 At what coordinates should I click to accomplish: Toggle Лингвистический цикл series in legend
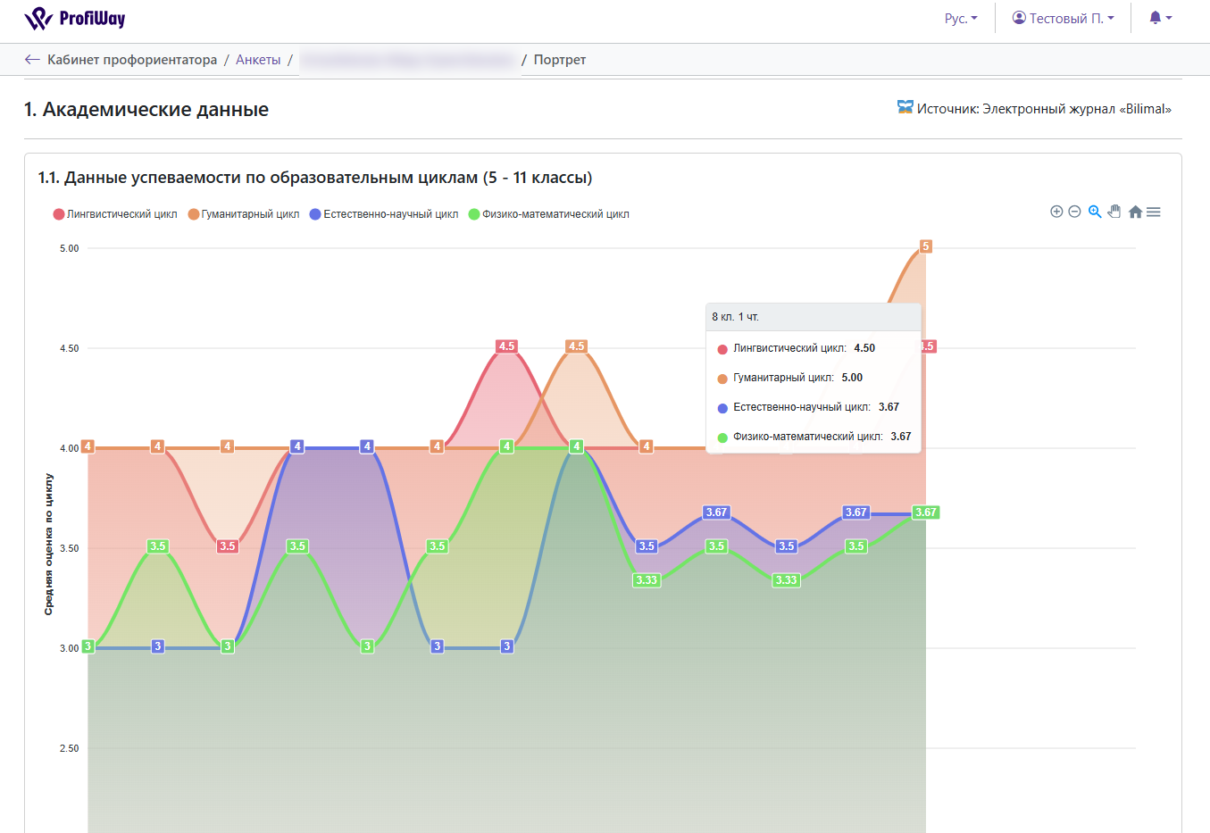click(115, 214)
